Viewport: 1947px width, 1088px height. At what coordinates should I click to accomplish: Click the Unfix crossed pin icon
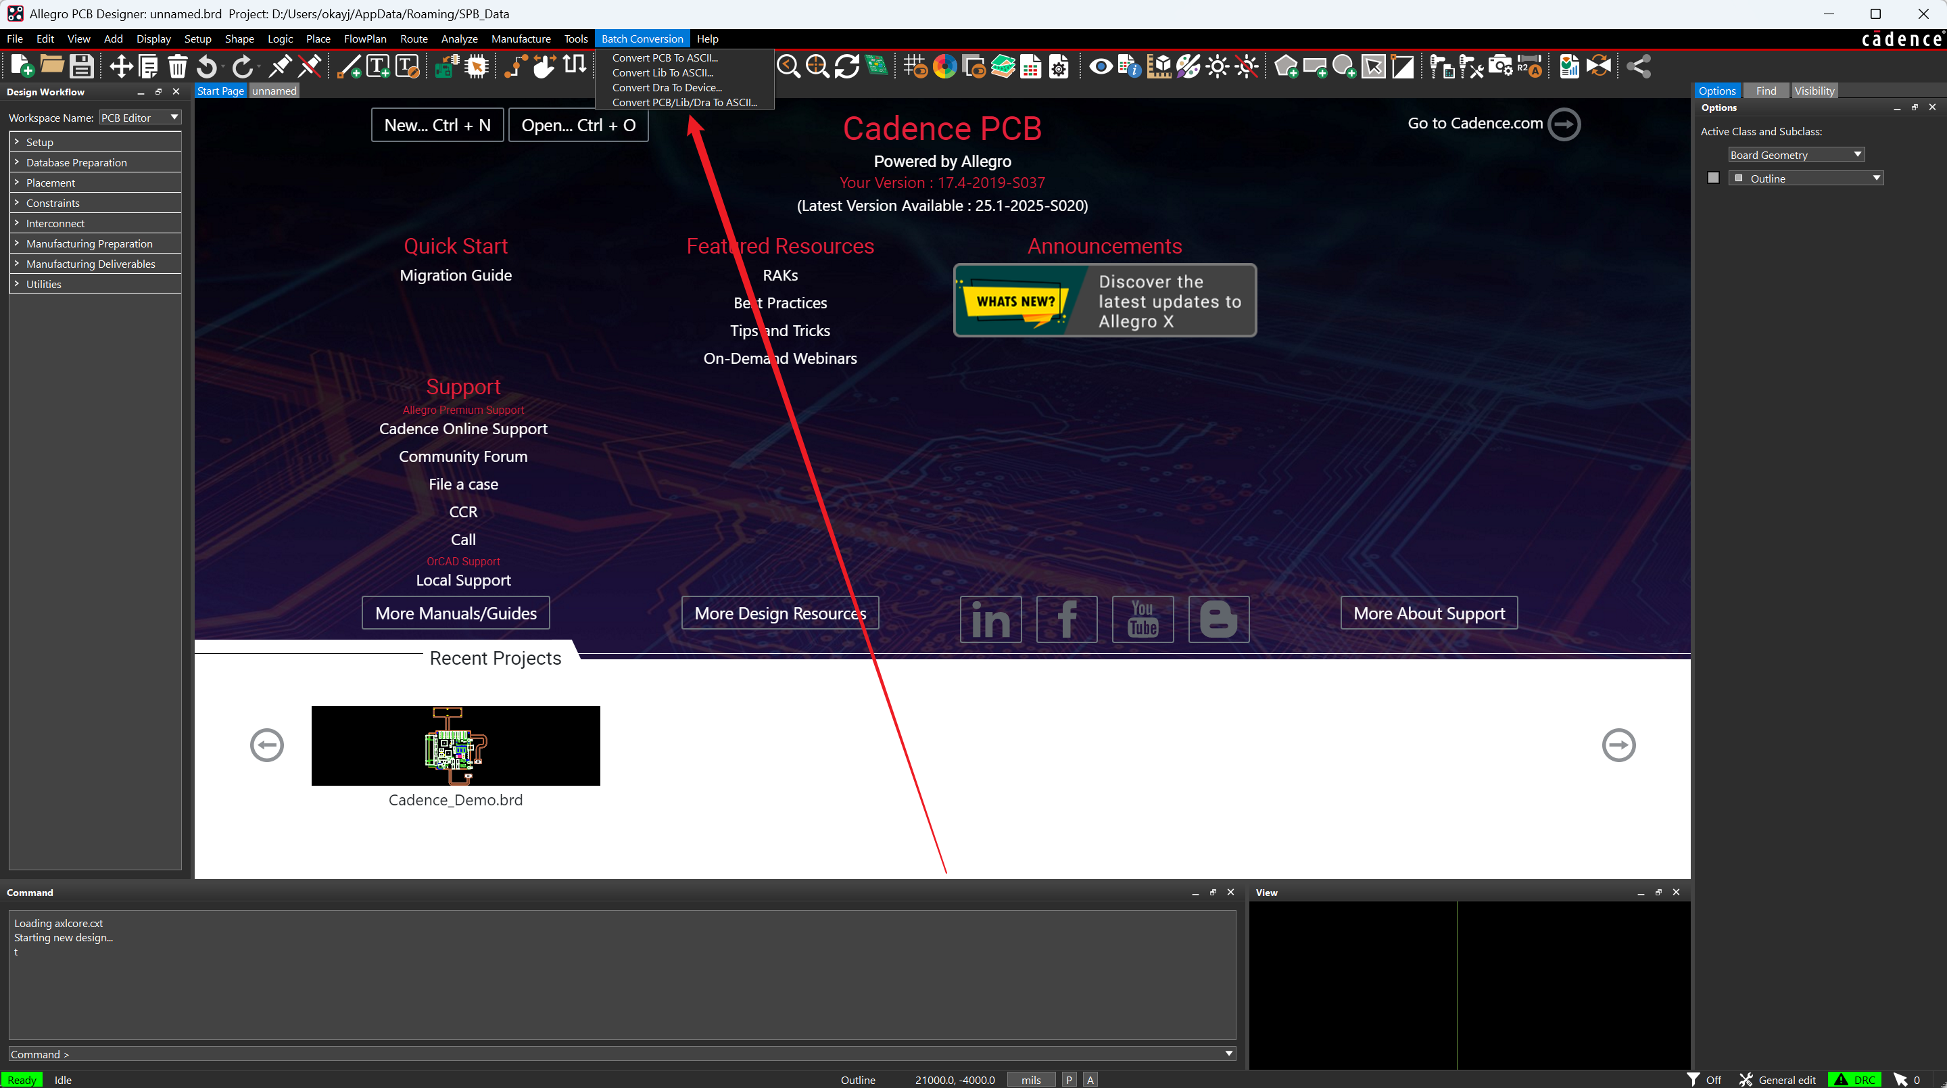[x=309, y=66]
